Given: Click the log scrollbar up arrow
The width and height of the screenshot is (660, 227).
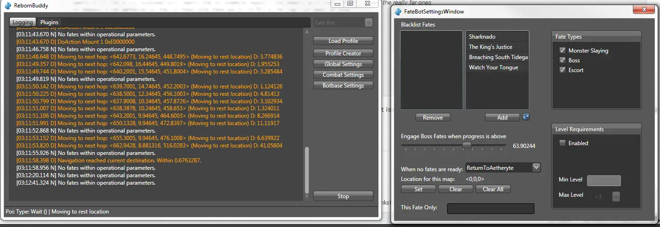Looking at the screenshot, I should tap(307, 32).
